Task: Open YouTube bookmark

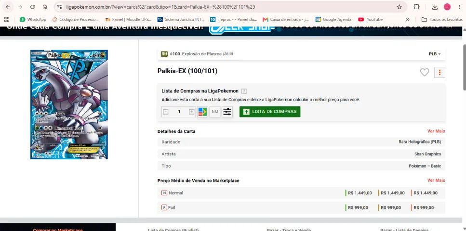Action: click(x=370, y=19)
